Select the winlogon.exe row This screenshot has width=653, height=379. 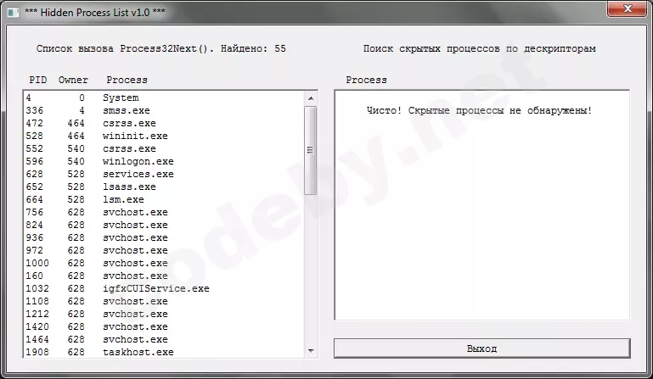(x=165, y=161)
